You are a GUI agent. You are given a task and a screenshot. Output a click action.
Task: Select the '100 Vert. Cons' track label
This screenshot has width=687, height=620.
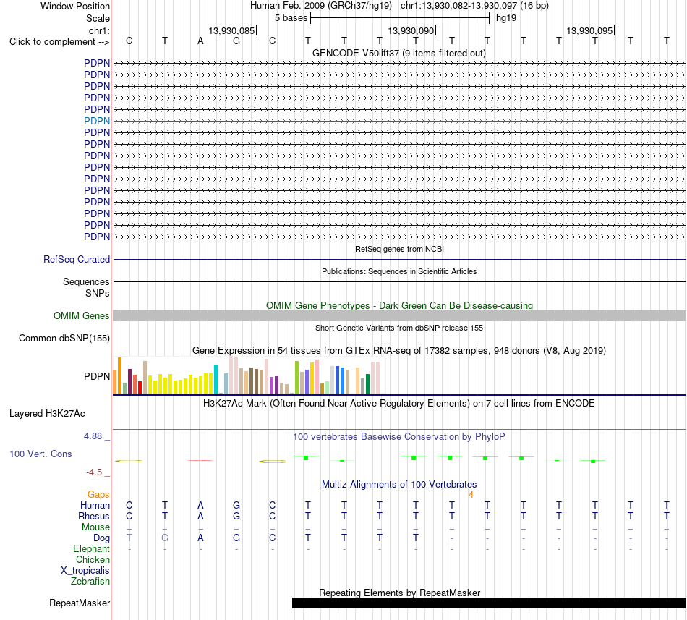(x=40, y=454)
